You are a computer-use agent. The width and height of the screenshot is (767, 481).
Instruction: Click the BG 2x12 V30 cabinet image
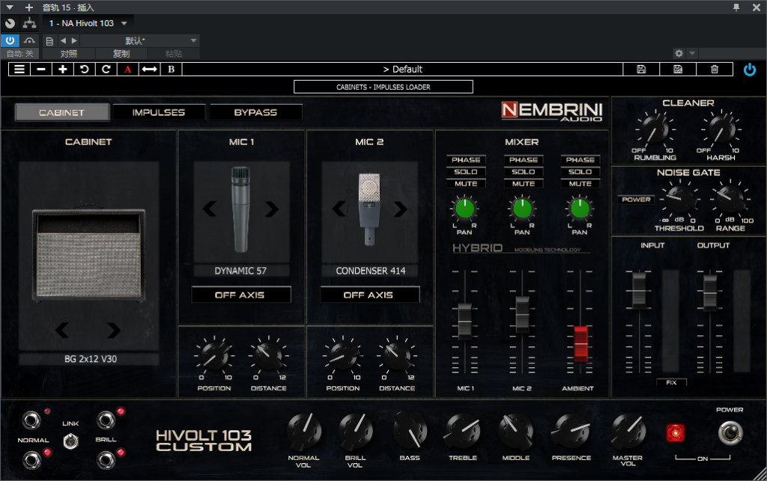pyautogui.click(x=88, y=254)
